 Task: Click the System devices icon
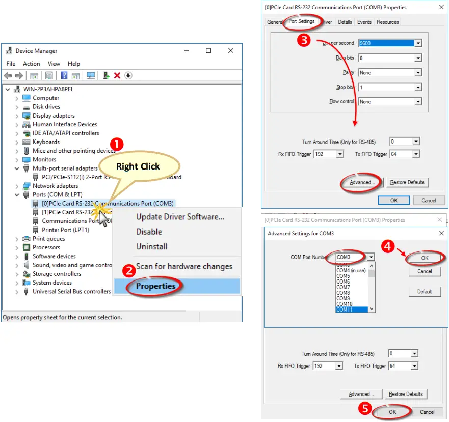pos(27,283)
